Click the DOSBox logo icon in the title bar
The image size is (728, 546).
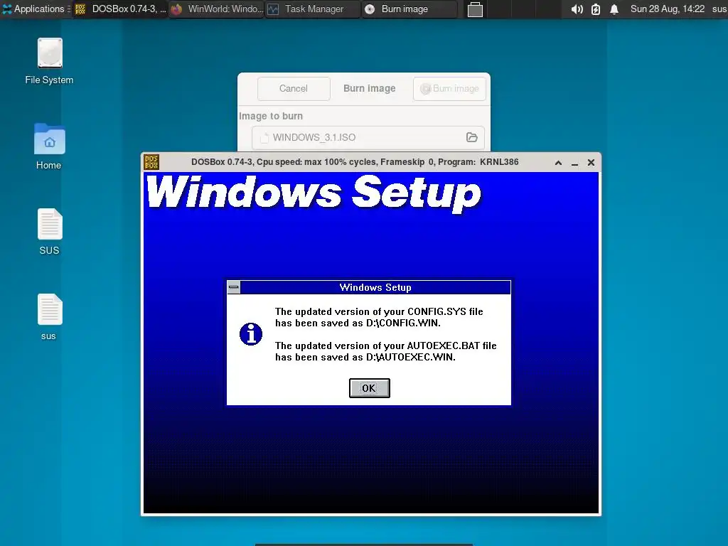pyautogui.click(x=151, y=162)
